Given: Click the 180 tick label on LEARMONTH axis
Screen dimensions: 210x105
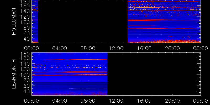Looking at the screenshot, I should point(25,54).
